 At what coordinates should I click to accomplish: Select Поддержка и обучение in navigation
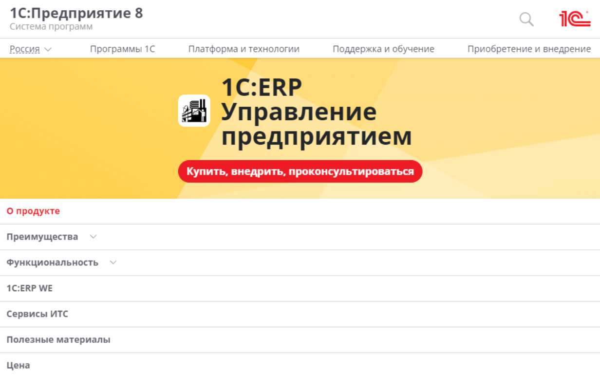coord(383,49)
